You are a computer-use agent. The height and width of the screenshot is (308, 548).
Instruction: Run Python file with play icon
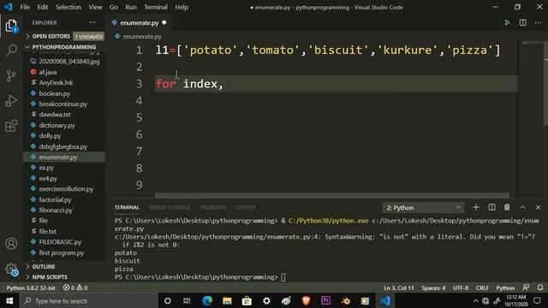tap(507, 23)
